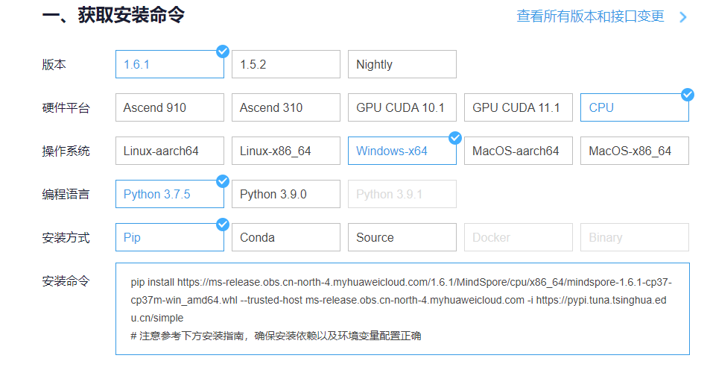710x370 pixels.
Task: Click inside the install command text box
Action: tap(402, 308)
